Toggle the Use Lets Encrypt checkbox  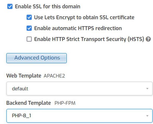coord(29,17)
